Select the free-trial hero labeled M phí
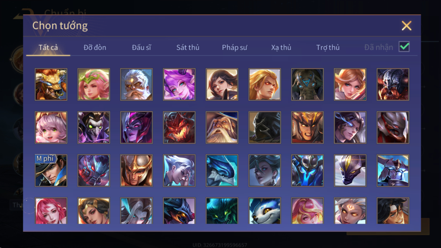The width and height of the screenshot is (441, 248). [51, 170]
